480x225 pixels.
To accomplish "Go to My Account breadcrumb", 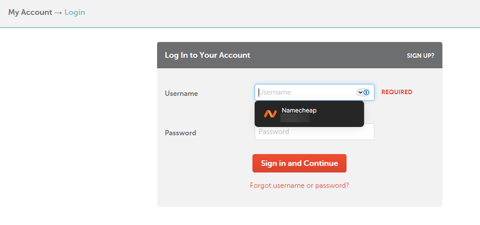I will click(30, 12).
